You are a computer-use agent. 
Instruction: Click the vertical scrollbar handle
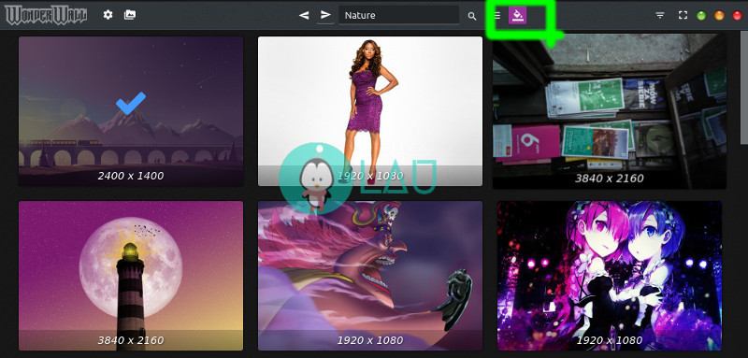[x=743, y=88]
